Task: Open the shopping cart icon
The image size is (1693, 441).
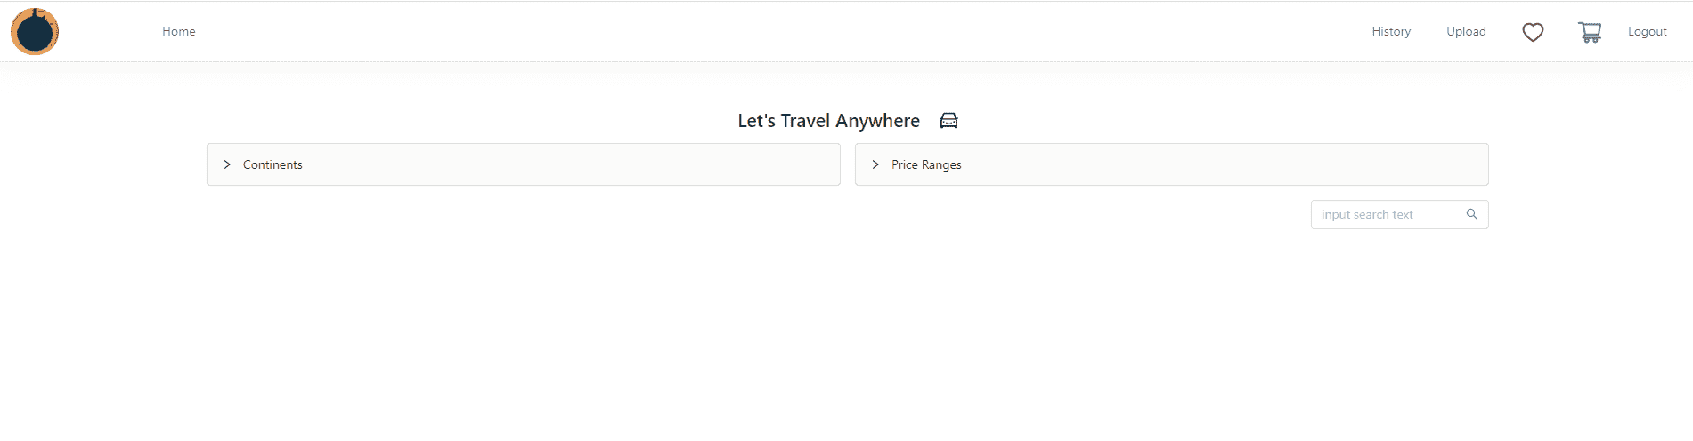Action: tap(1590, 32)
